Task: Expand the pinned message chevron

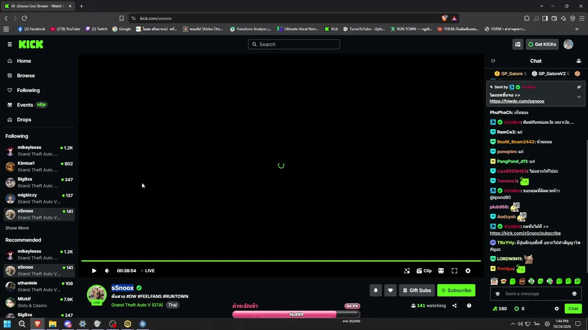Action: click(x=579, y=97)
